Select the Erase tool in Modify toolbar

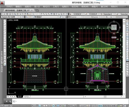127,21
